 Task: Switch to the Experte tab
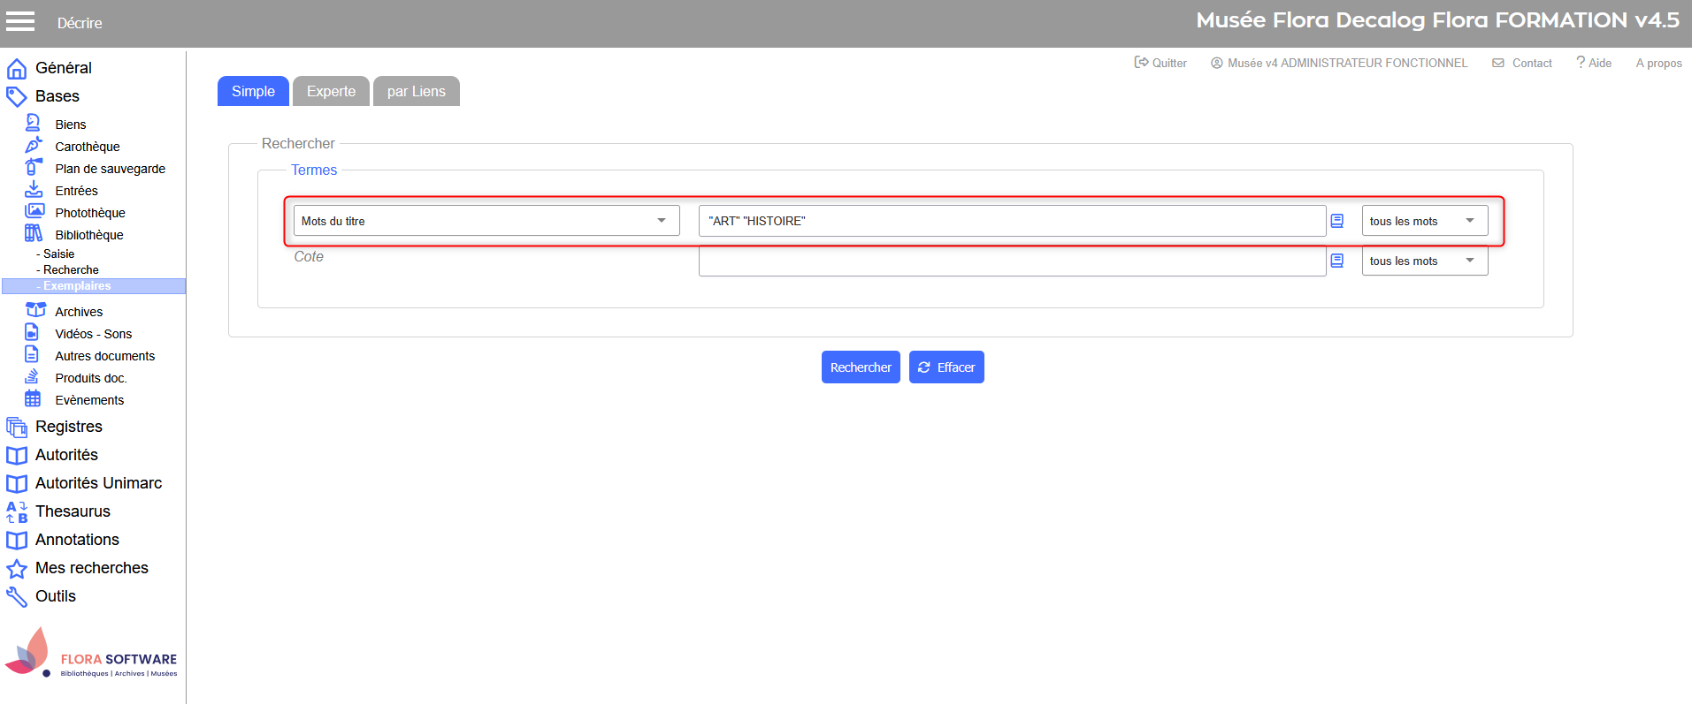(x=331, y=91)
